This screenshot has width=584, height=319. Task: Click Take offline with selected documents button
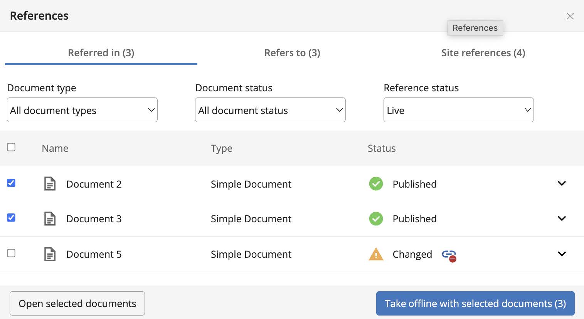(475, 304)
